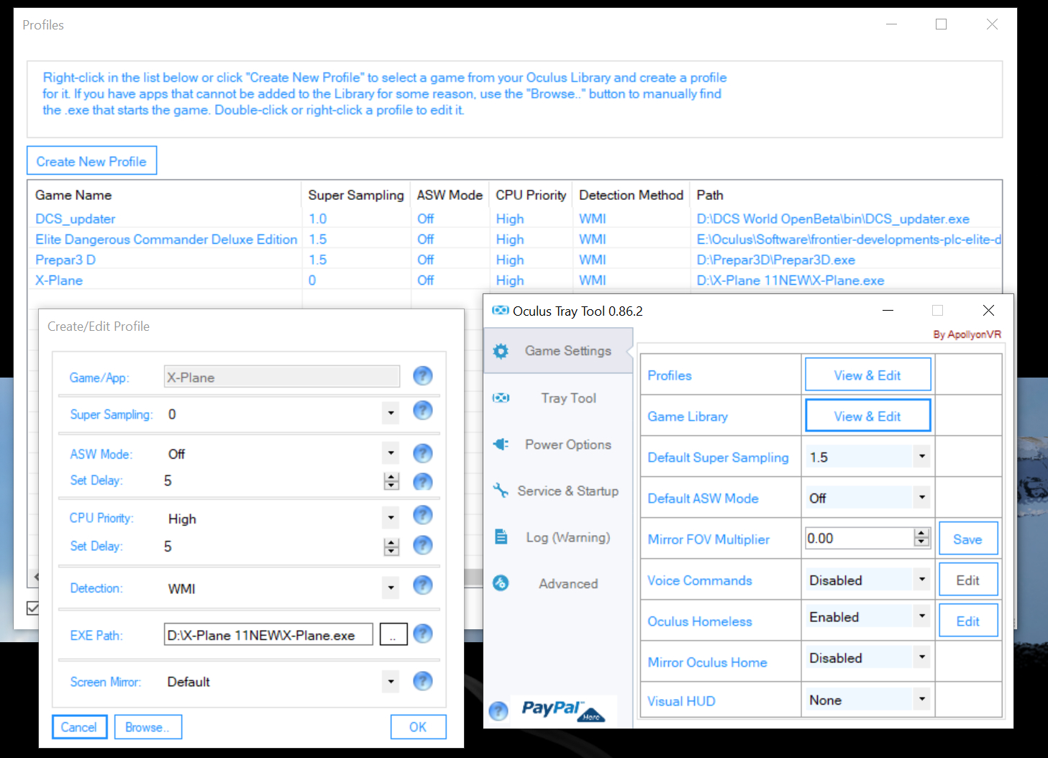Click the Advanced section icon
Screen dimensions: 1048x758
pos(501,583)
